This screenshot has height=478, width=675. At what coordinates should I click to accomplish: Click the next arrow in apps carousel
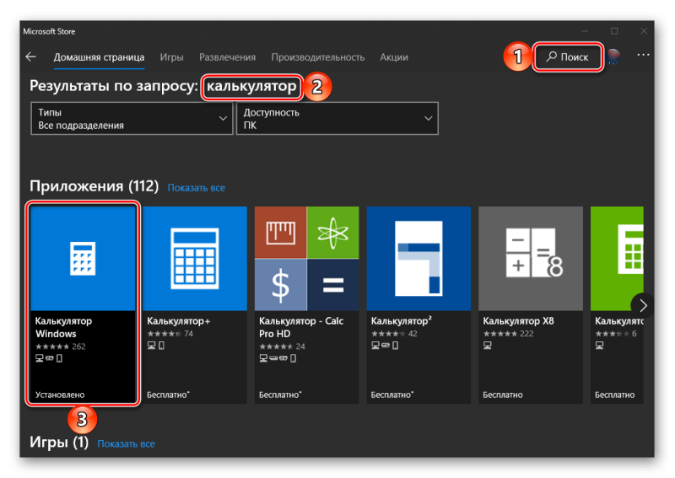coord(642,305)
